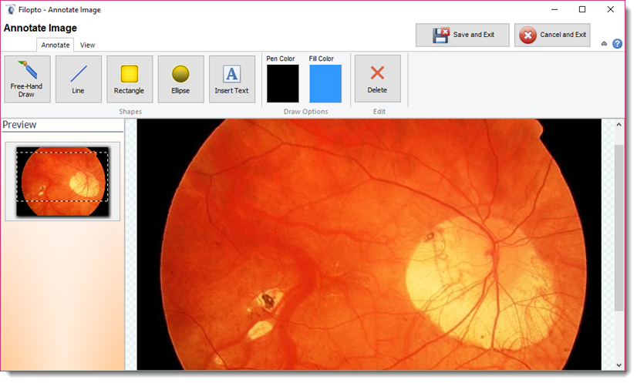The height and width of the screenshot is (383, 637).
Task: Maximize the Annotate Image window
Action: (582, 9)
